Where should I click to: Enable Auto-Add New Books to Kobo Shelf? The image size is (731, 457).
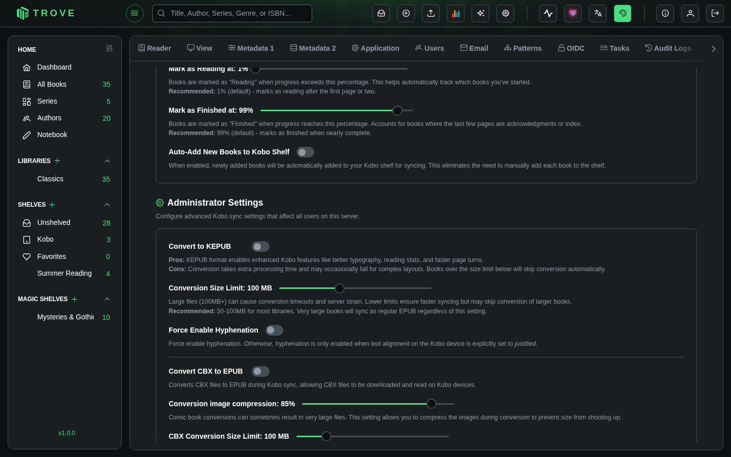pyautogui.click(x=305, y=152)
